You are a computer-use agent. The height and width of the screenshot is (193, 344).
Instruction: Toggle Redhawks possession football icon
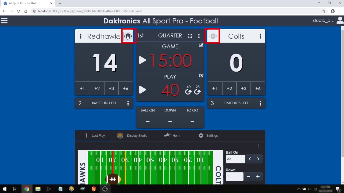[x=128, y=36]
